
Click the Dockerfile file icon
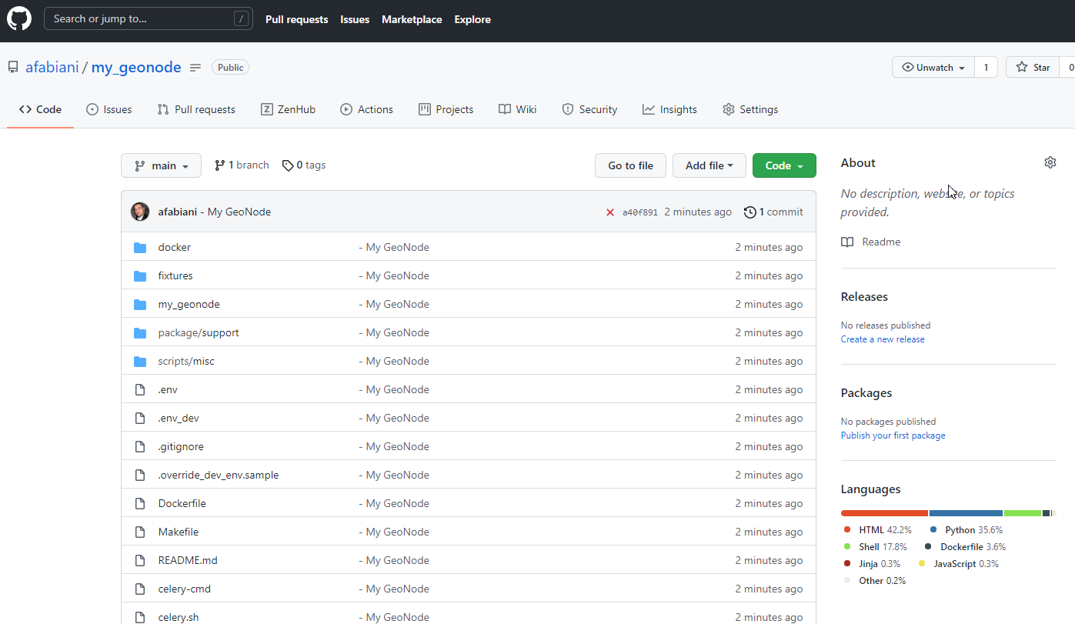pos(140,503)
